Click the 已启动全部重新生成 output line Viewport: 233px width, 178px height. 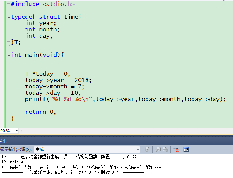[x=77, y=157]
